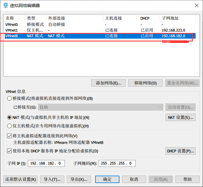Click the 应用(A) button
The image size is (203, 187).
[x=161, y=179]
